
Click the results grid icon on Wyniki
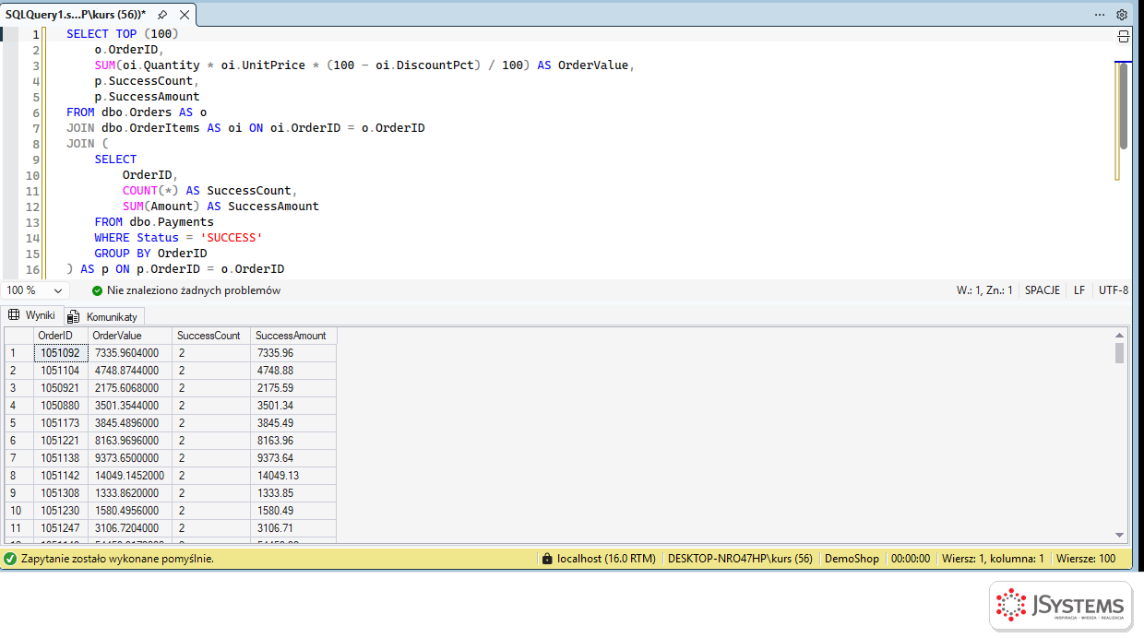pyautogui.click(x=14, y=315)
